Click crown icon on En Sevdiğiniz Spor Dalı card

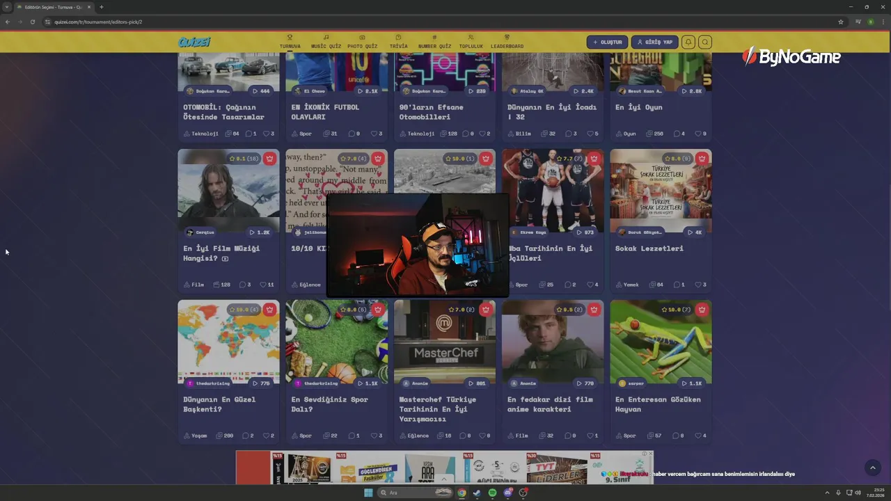[377, 310]
